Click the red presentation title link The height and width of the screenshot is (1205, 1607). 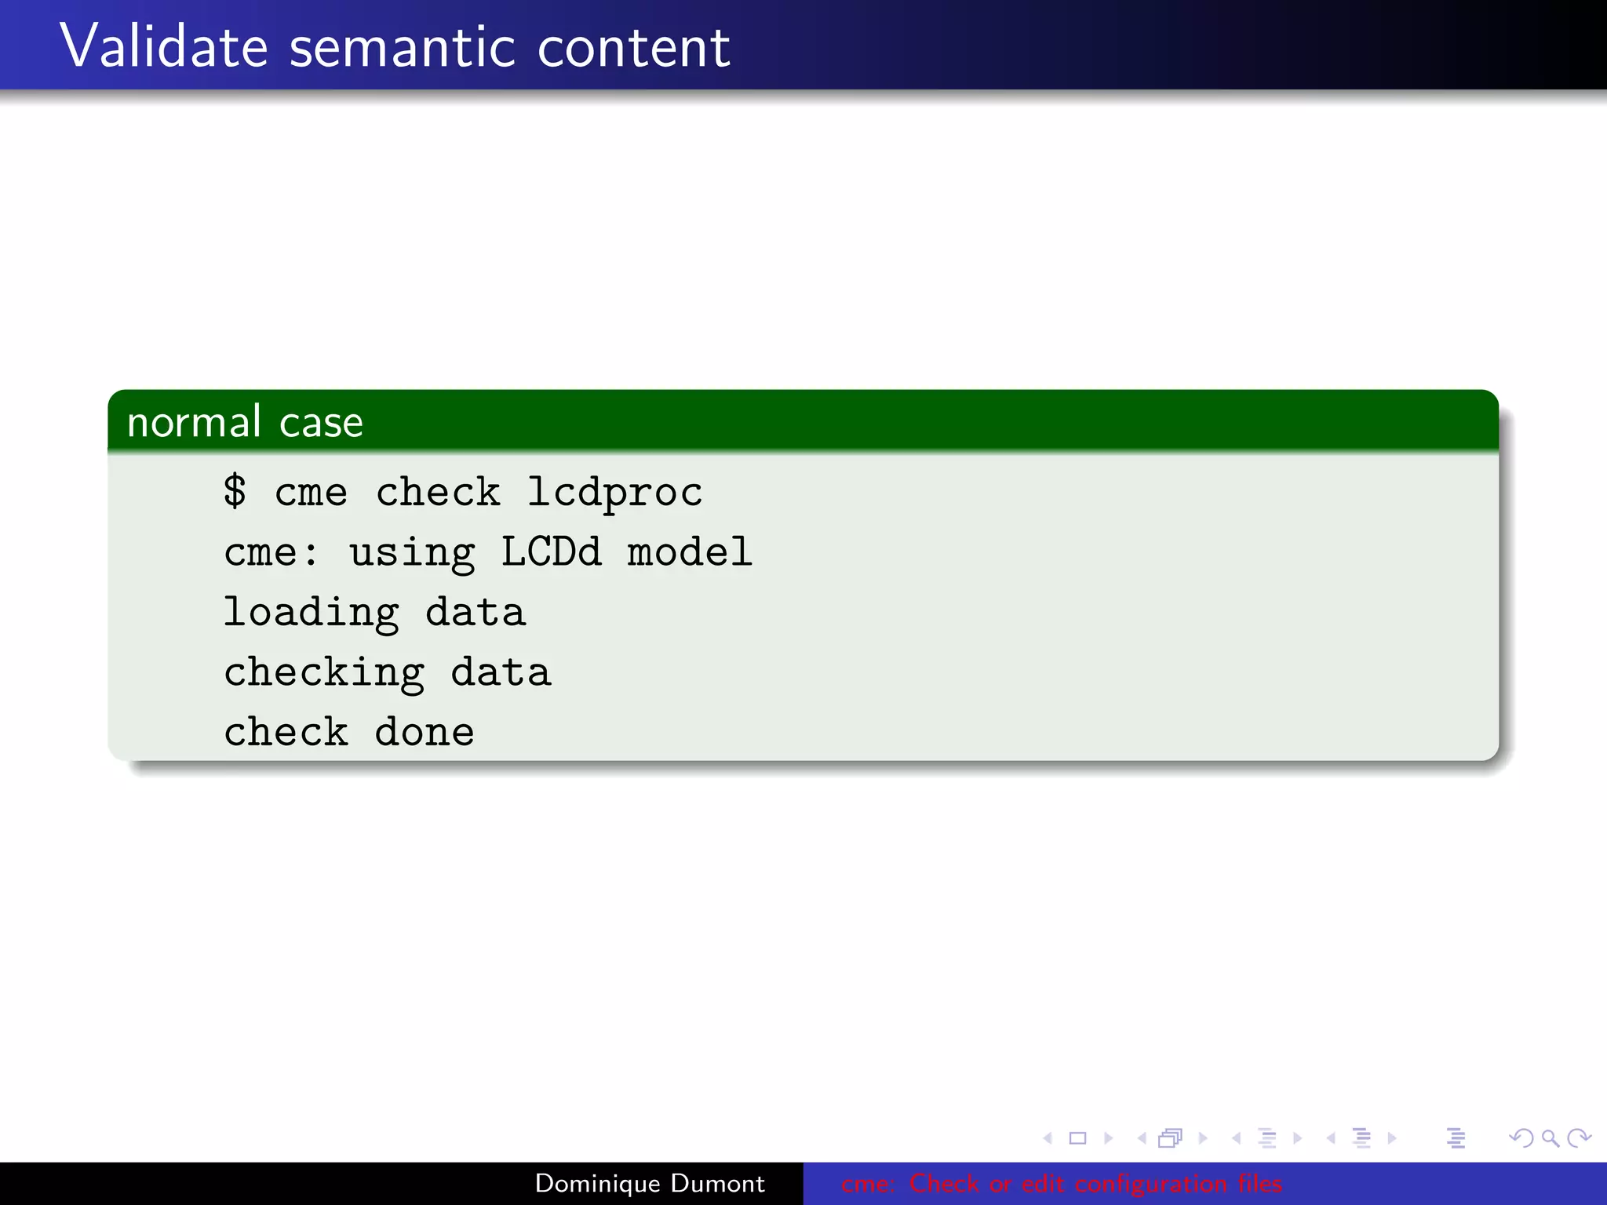(1062, 1183)
